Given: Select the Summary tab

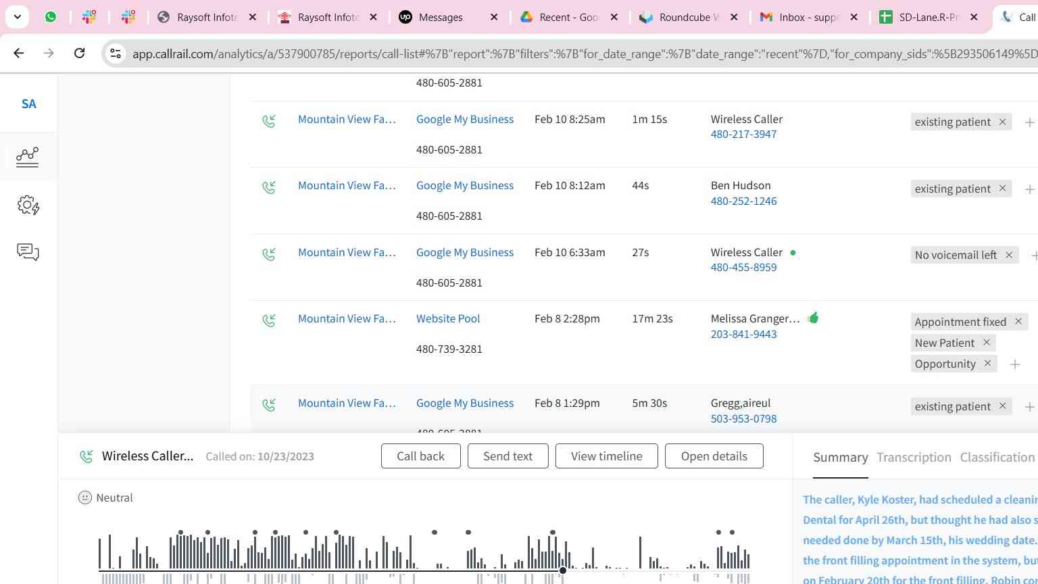Looking at the screenshot, I should [x=840, y=458].
